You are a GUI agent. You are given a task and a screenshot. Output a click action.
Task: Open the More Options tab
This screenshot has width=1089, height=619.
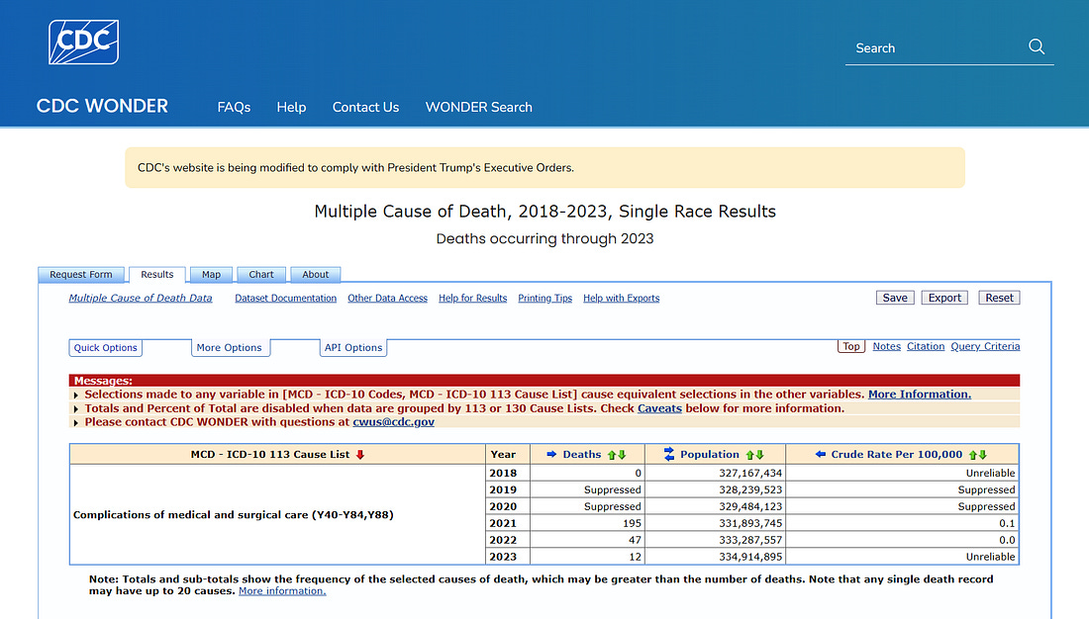tap(229, 348)
